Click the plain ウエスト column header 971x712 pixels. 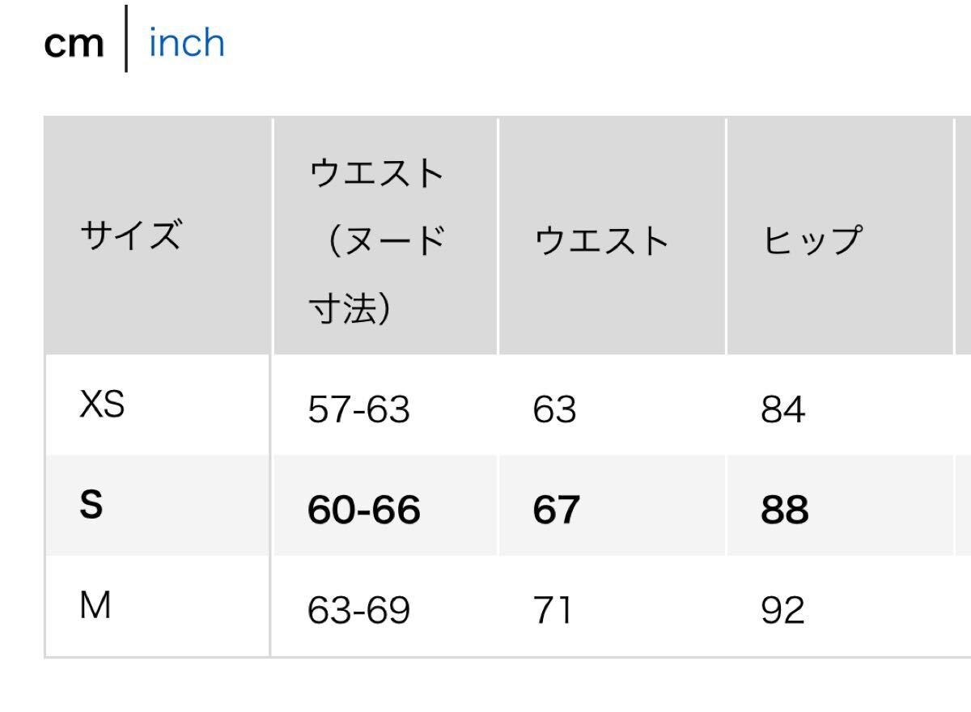pos(602,240)
